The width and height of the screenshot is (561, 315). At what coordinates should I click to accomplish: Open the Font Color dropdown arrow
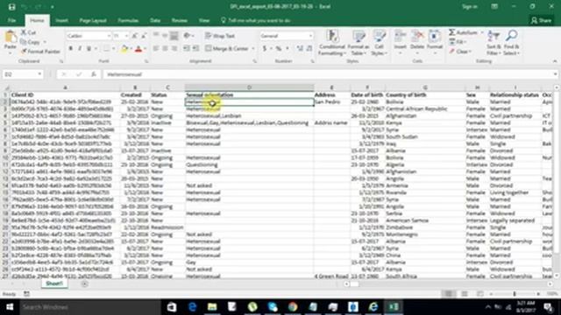(145, 49)
